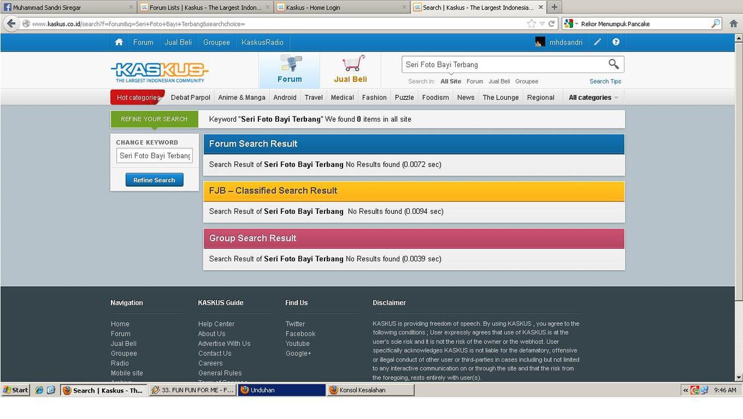
Task: Set search scope to Groupee
Action: [x=526, y=82]
